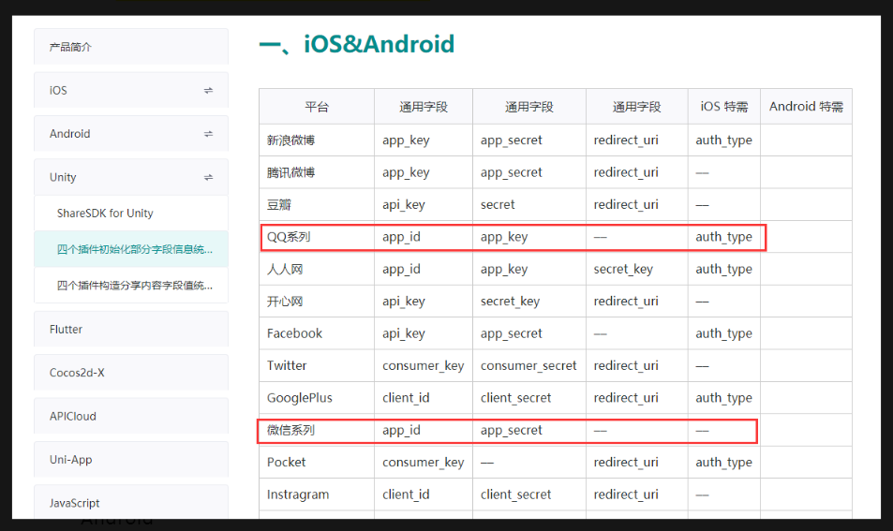Select the Facebook platform cell
The width and height of the screenshot is (893, 531).
(x=317, y=333)
